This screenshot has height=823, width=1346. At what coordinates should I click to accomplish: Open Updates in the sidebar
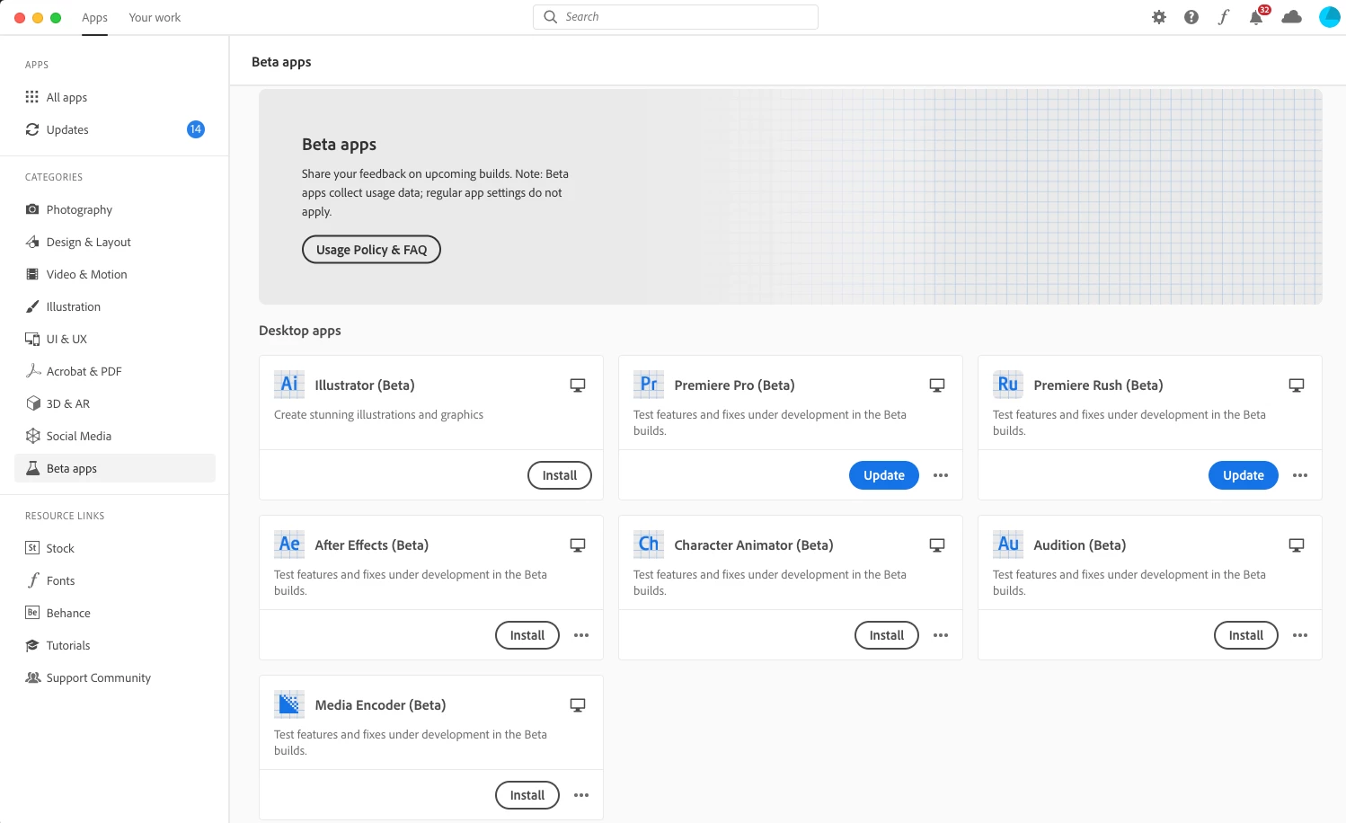(x=115, y=129)
